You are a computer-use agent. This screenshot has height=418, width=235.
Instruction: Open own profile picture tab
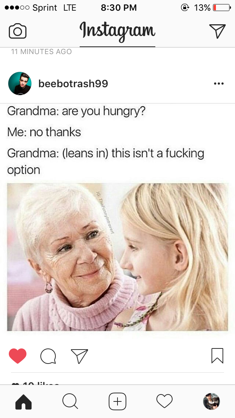(211, 401)
